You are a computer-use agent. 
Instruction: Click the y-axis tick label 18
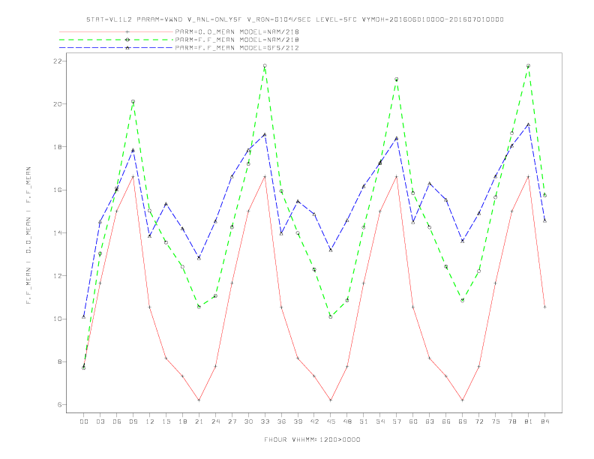(x=59, y=147)
